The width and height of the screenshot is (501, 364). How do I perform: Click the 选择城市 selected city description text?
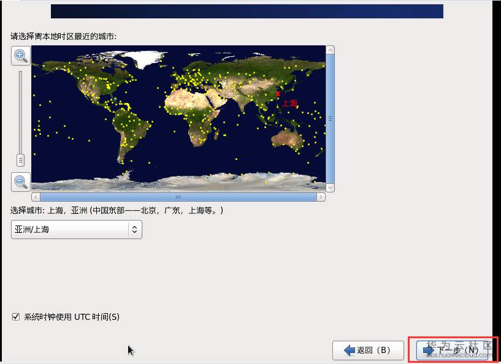[117, 210]
